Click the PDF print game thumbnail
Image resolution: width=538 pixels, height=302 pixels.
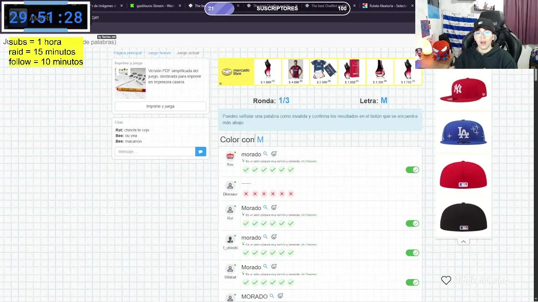130,83
